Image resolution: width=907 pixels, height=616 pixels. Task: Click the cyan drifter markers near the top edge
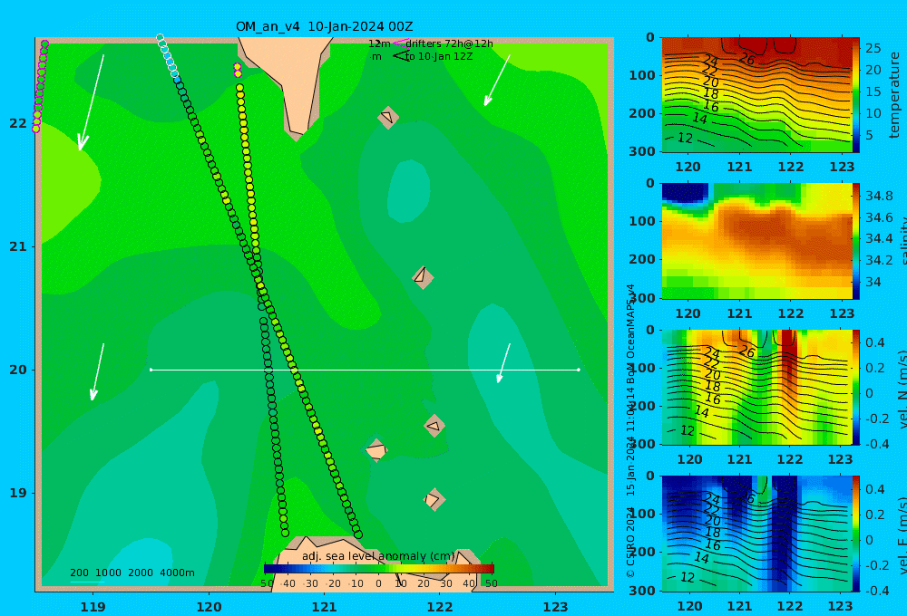pos(168,57)
